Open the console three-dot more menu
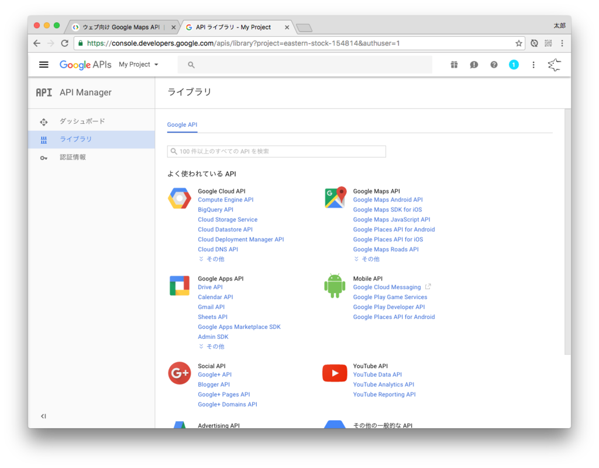Image resolution: width=599 pixels, height=468 pixels. tap(533, 65)
